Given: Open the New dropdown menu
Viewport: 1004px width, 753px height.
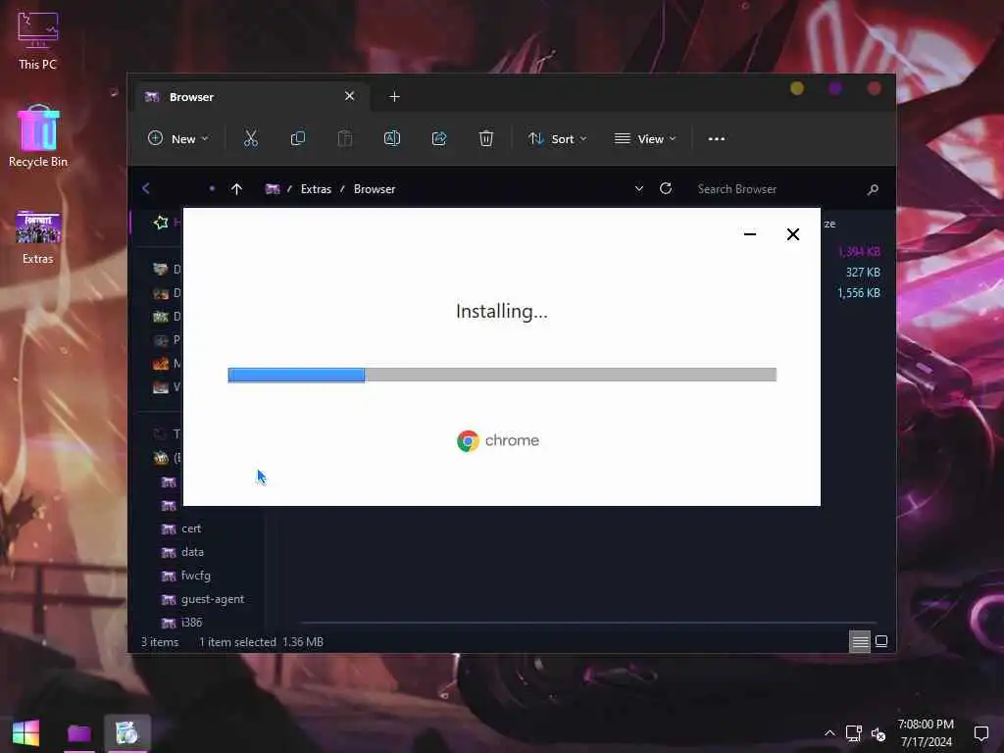Looking at the screenshot, I should (x=178, y=139).
